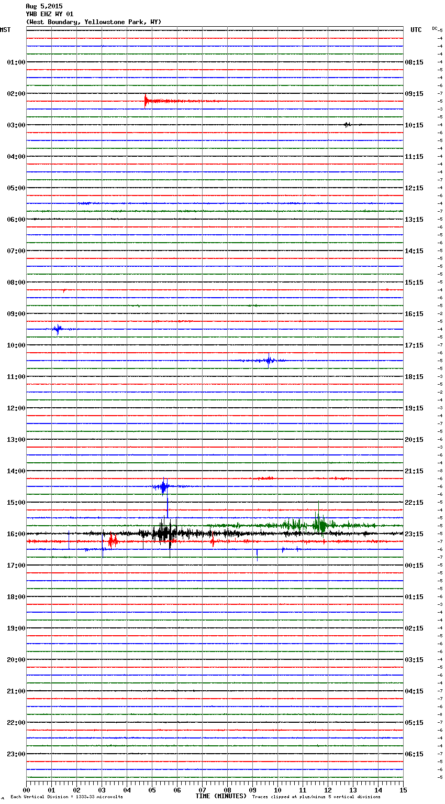
Task: Click UTC time label "16:15"
Action: [x=414, y=314]
